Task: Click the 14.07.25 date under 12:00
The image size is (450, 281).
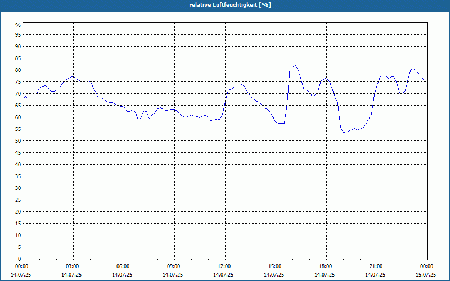Action: pos(223,275)
